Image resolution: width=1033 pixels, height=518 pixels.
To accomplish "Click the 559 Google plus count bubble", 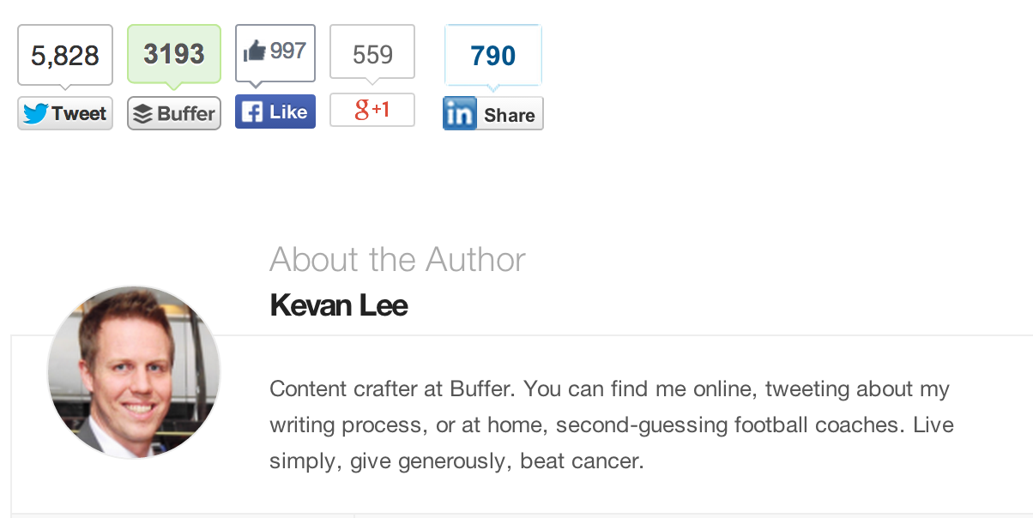I will coord(372,52).
